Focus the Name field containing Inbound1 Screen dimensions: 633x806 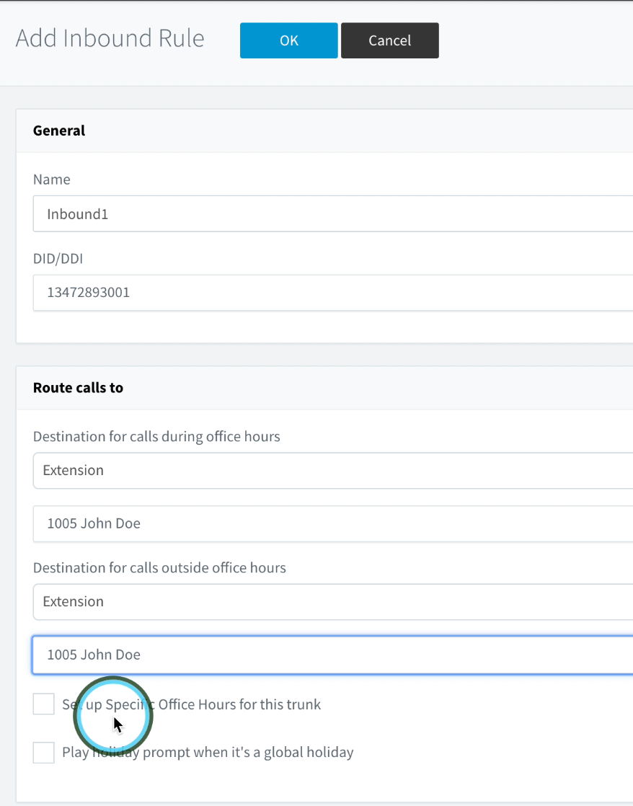[x=332, y=214]
